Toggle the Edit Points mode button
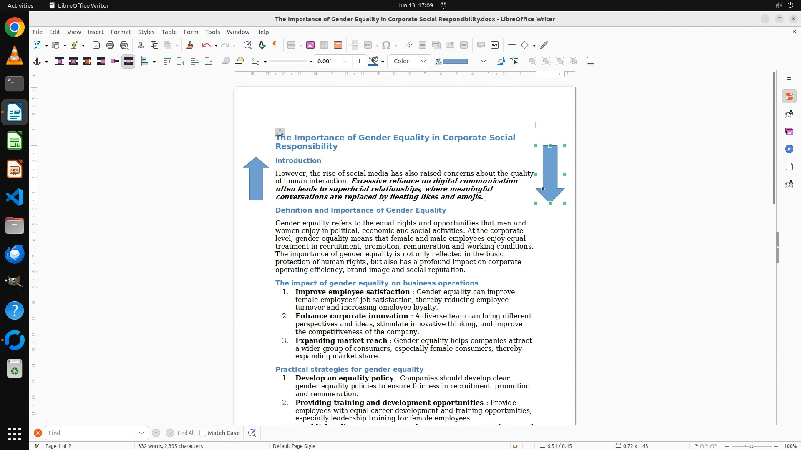This screenshot has width=801, height=450. pos(515,62)
